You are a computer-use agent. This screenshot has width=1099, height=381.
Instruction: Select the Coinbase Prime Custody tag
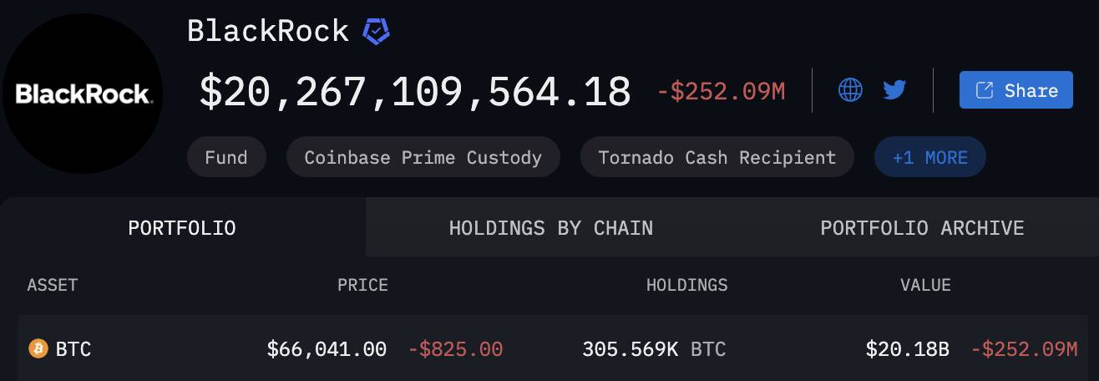pos(423,157)
